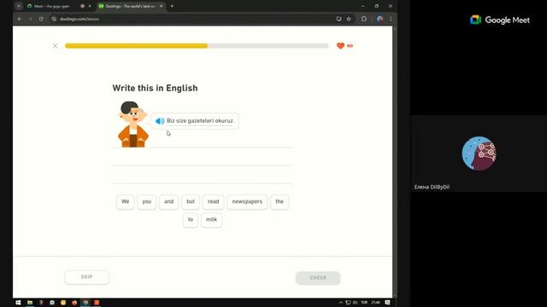Open the browser extensions puzzle icon
Image resolution: width=547 pixels, height=307 pixels.
[364, 19]
